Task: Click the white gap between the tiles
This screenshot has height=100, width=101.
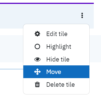Action: tap(12, 32)
